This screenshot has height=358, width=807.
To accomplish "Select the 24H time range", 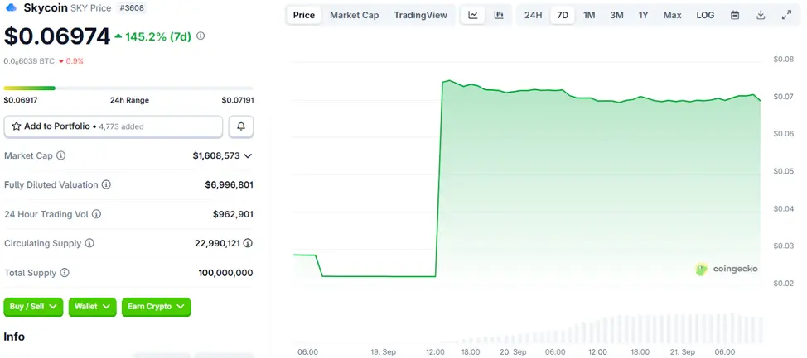I will [x=534, y=15].
